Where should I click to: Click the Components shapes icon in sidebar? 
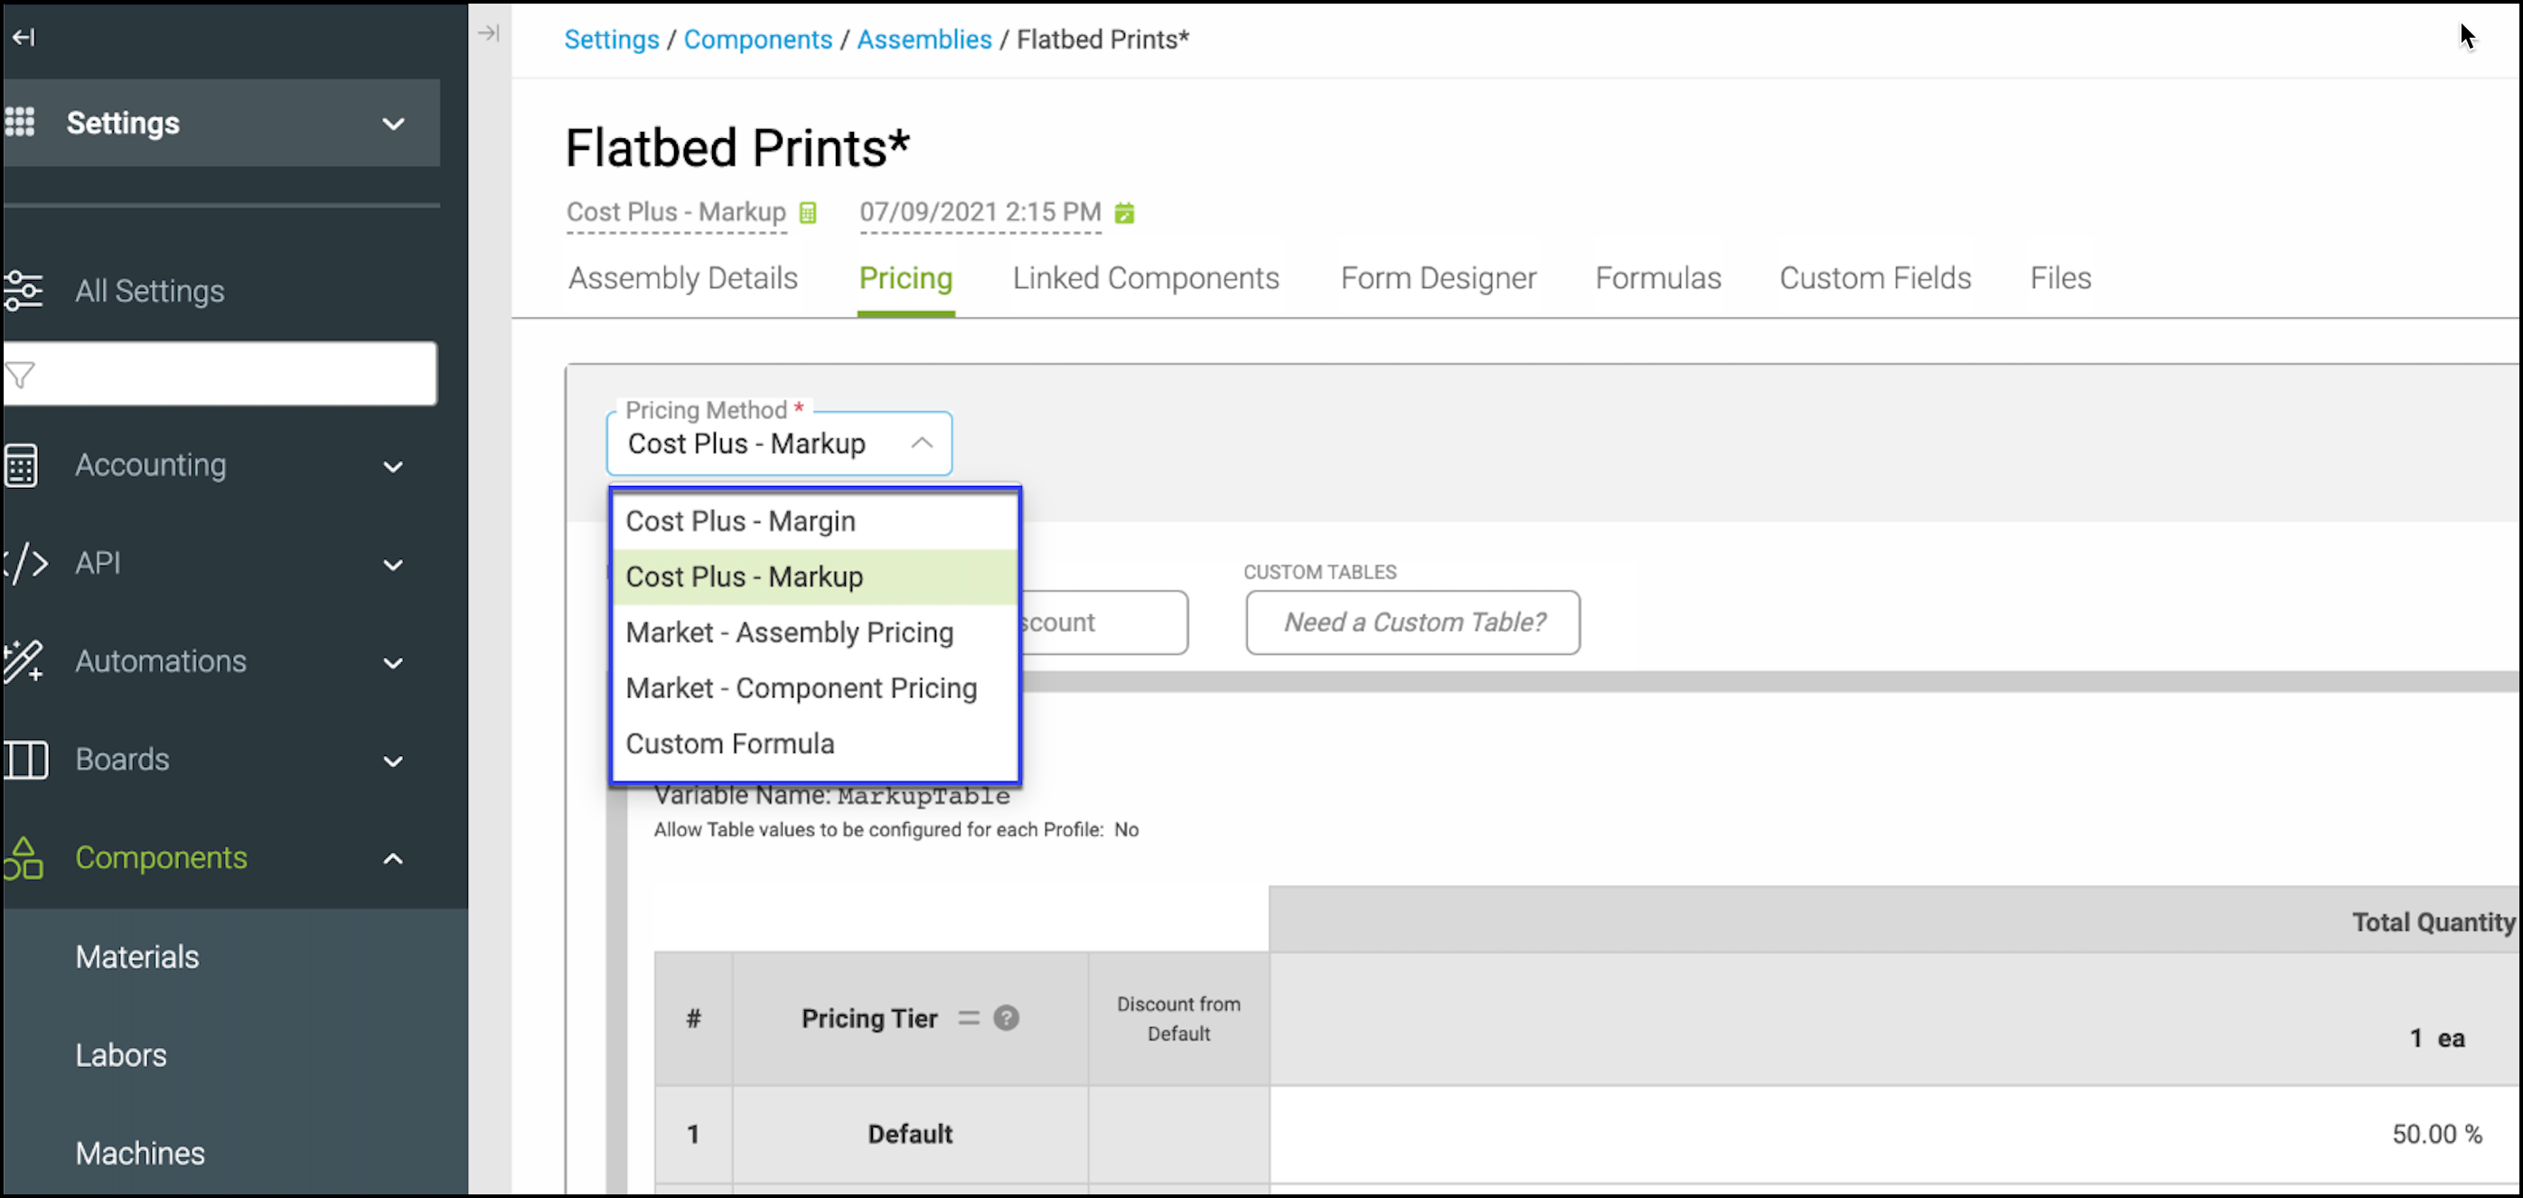[x=23, y=858]
